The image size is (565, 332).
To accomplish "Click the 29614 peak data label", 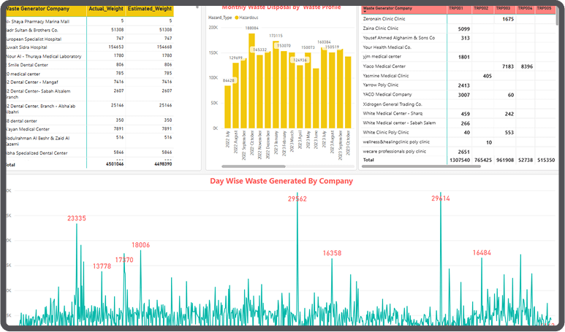I will [x=441, y=198].
